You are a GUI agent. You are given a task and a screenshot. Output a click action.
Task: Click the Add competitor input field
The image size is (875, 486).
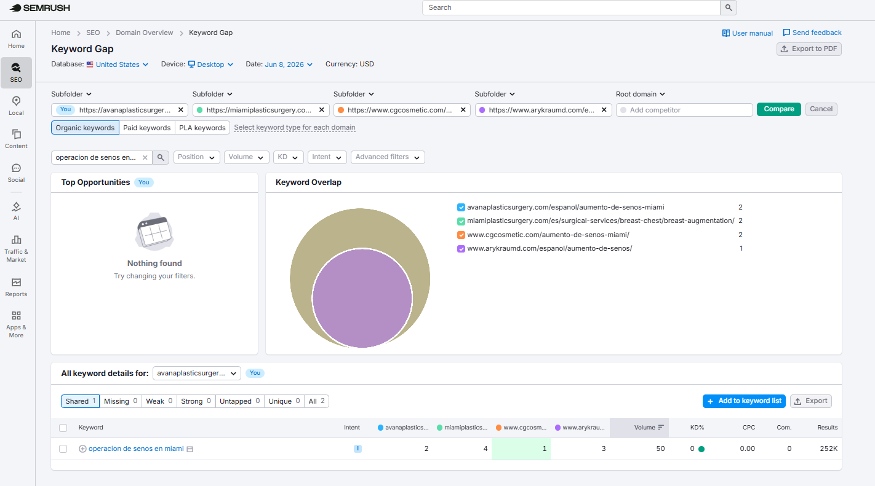click(684, 110)
